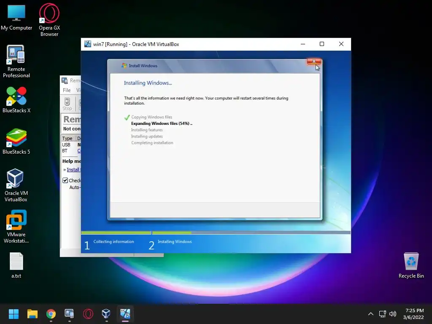Click the Installing features step text
The width and height of the screenshot is (432, 324).
147,130
